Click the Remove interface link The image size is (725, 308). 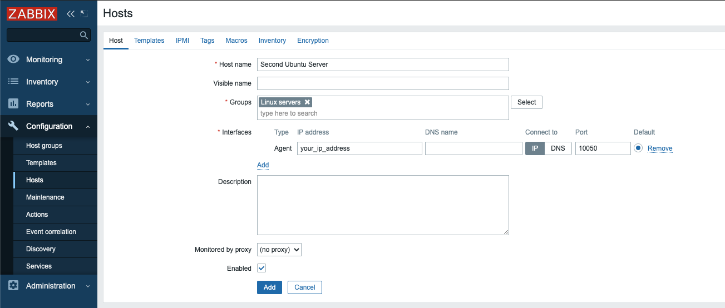pos(660,148)
